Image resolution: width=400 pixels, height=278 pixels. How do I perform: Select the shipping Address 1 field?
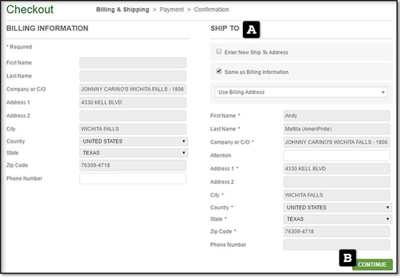(337, 169)
